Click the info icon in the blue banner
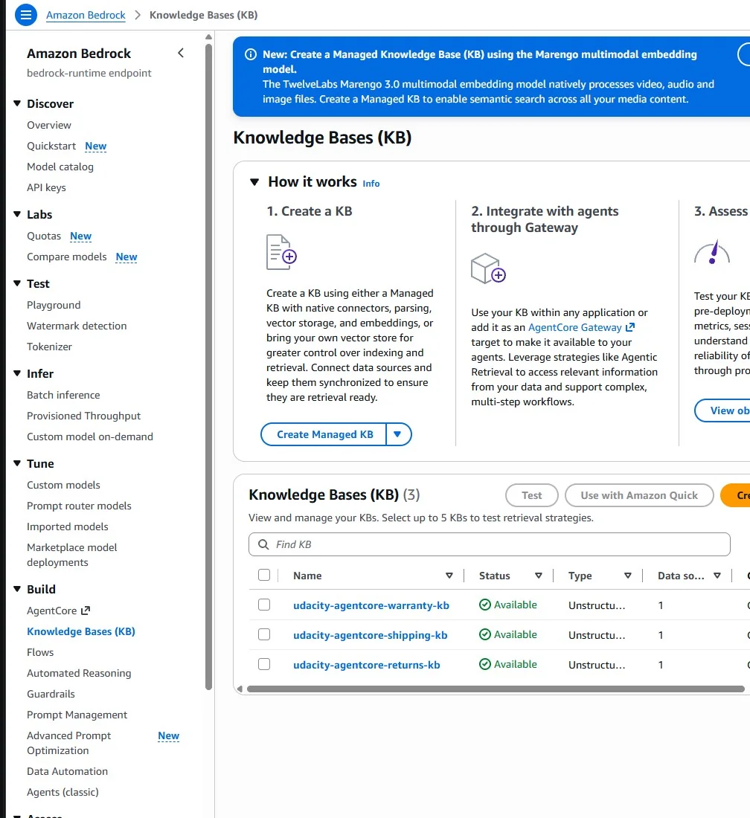This screenshot has width=750, height=818. click(x=251, y=54)
